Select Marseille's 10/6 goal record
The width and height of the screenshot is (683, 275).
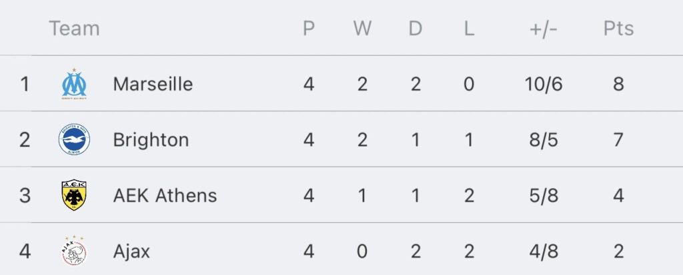544,84
